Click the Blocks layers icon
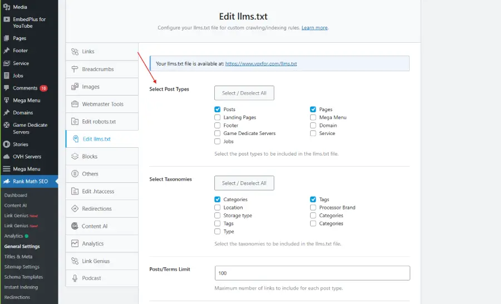 [x=75, y=156]
